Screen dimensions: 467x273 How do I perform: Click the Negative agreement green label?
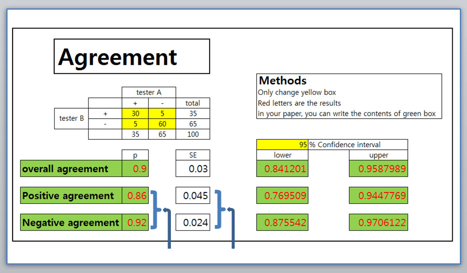pos(70,222)
